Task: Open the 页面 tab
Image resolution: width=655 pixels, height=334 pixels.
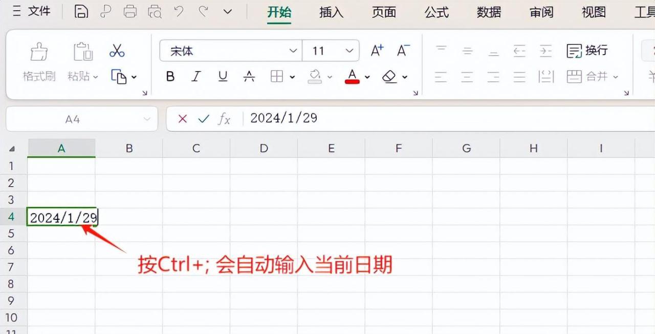Action: 384,12
